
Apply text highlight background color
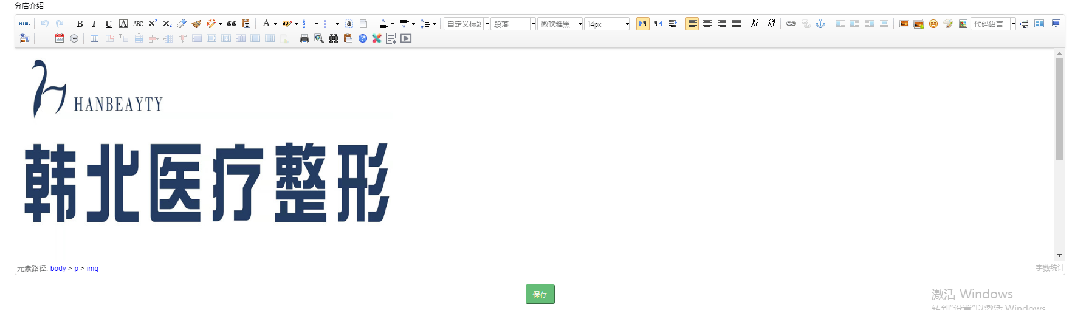[286, 24]
